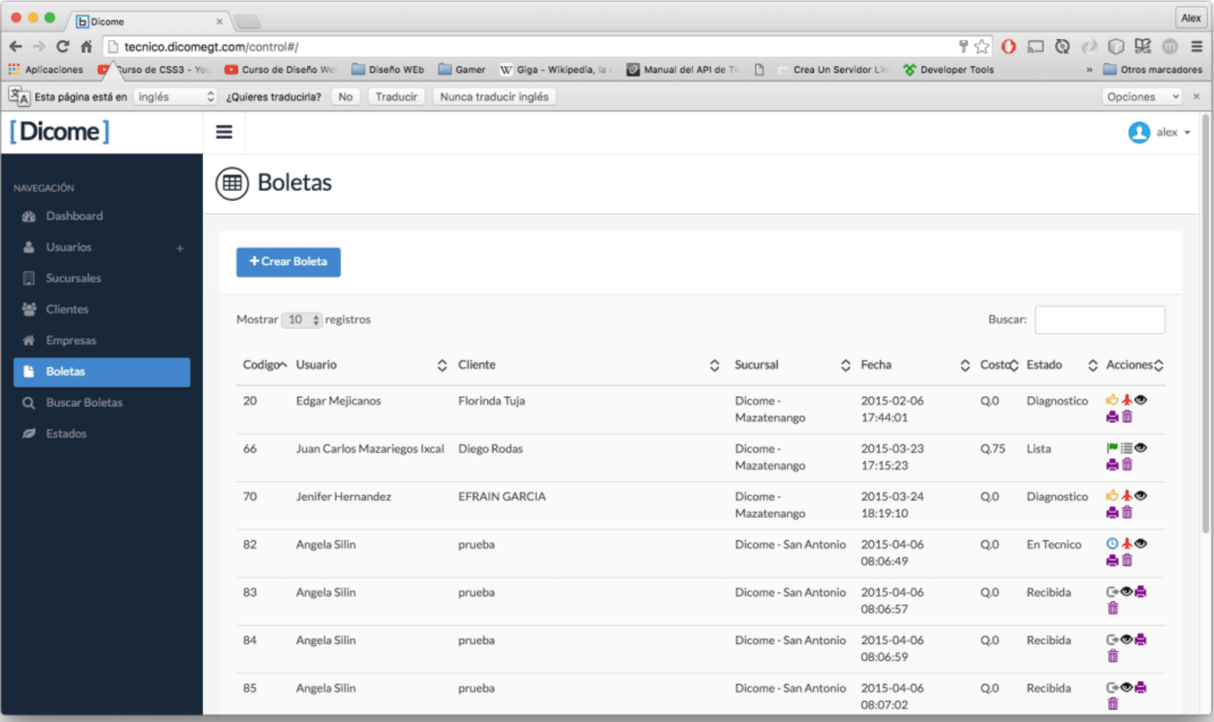
Task: Open translate bar Opciones dropdown
Action: click(x=1142, y=97)
